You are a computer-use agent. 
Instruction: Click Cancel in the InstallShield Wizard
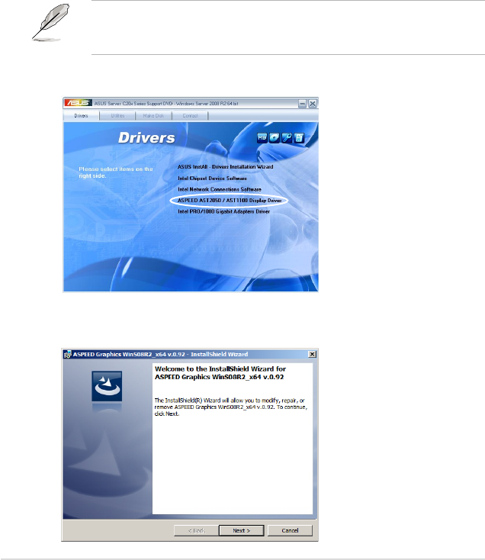pyautogui.click(x=290, y=530)
